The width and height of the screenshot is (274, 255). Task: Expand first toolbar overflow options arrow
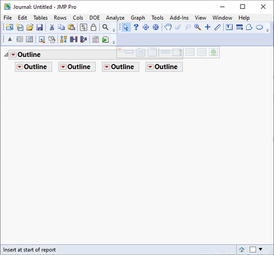(114, 30)
